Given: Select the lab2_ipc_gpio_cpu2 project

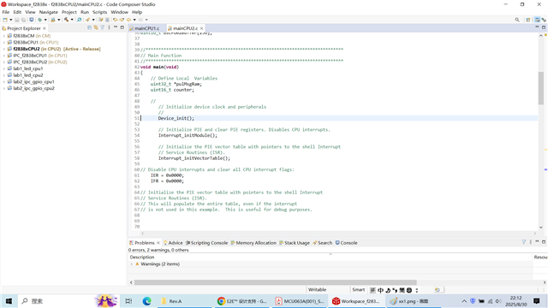Looking at the screenshot, I should point(33,88).
